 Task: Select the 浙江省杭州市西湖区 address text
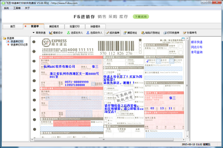tap(74, 75)
